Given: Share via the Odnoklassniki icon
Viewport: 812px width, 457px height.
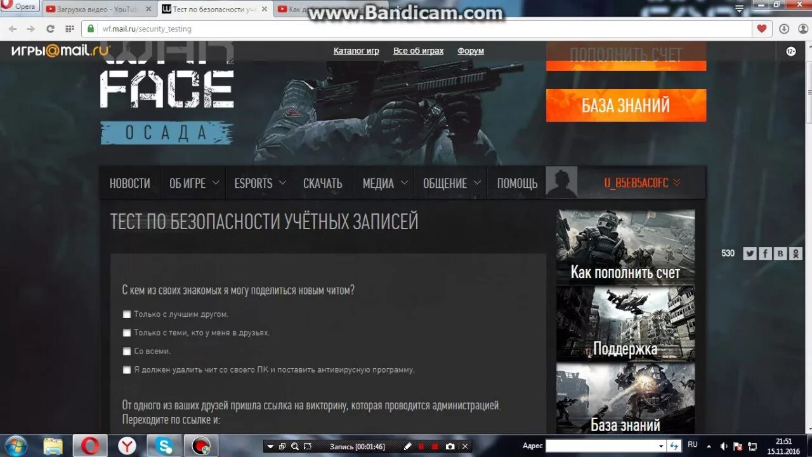Looking at the screenshot, I should (x=796, y=253).
